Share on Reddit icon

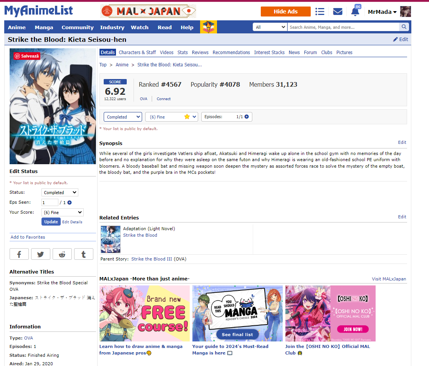coord(62,254)
